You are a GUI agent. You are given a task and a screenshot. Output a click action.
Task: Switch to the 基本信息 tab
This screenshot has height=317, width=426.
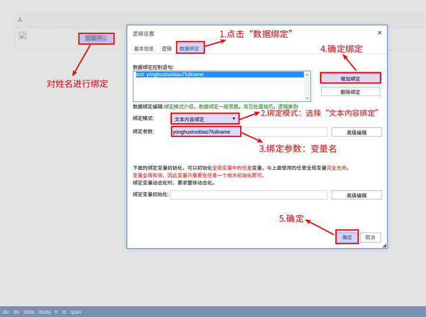click(143, 48)
